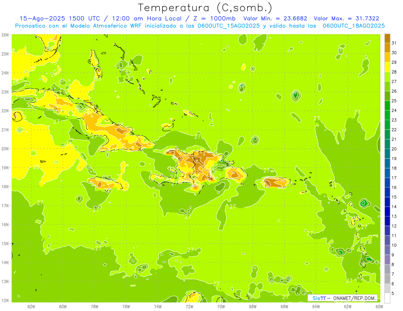Pick the white swatch below legend value 5
Image resolution: width=403 pixels, height=311 pixels.
(387, 298)
